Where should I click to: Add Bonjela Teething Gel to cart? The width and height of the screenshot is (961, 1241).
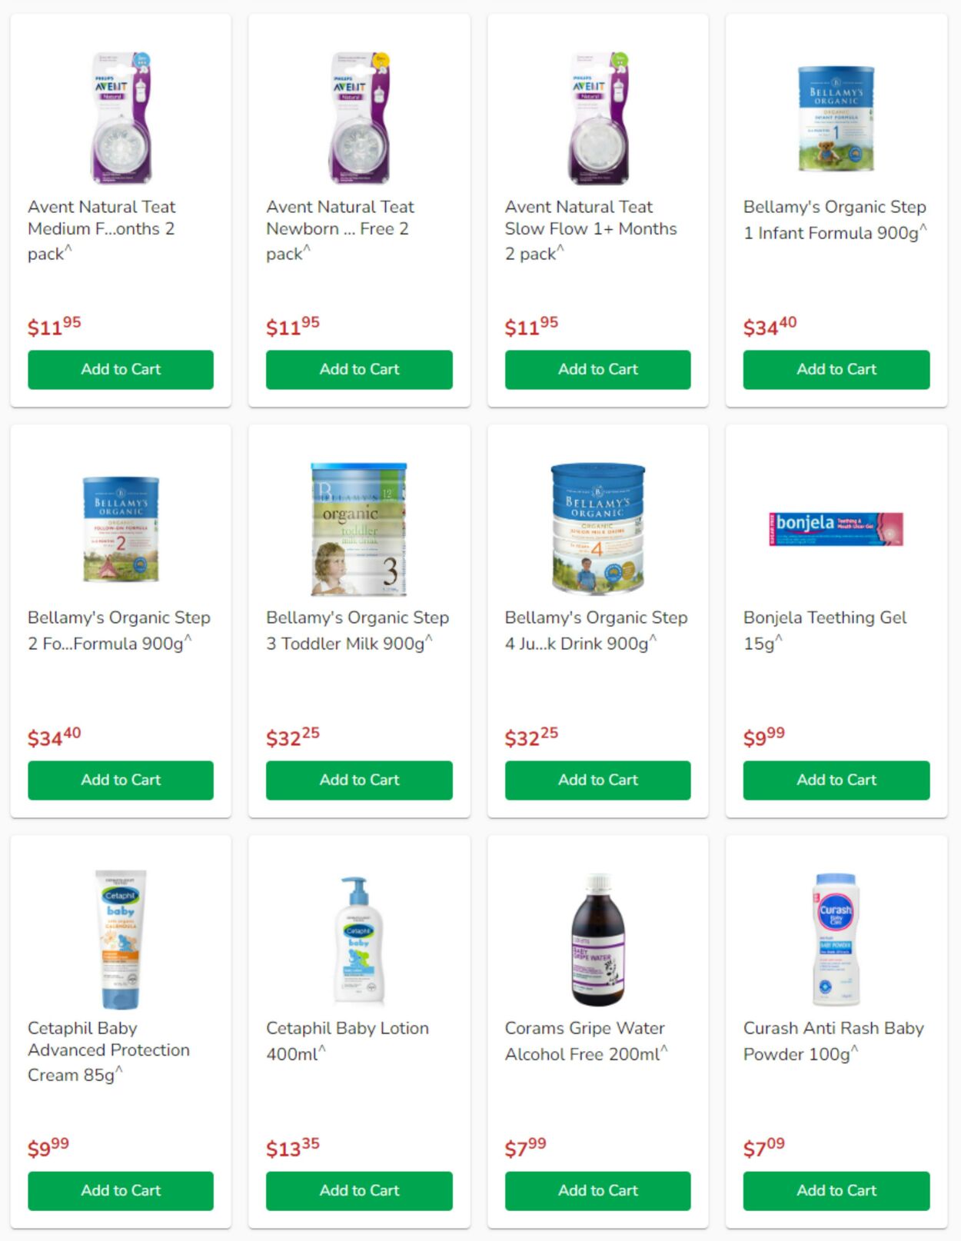point(836,780)
